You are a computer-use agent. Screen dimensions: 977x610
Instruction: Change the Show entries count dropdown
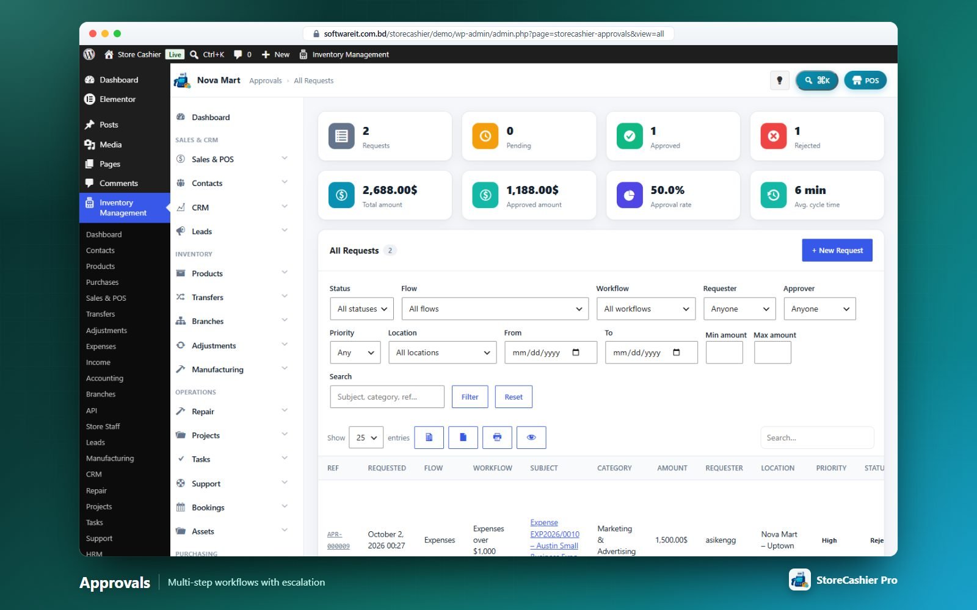click(366, 437)
